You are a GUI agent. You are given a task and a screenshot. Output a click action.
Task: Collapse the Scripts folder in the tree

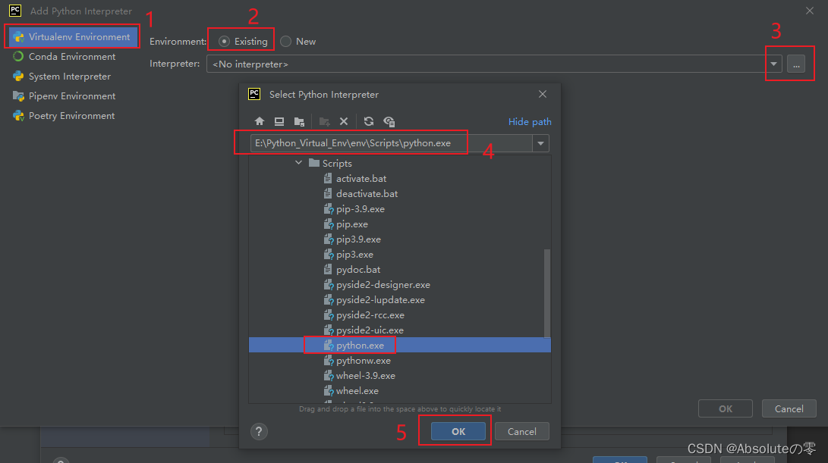298,162
